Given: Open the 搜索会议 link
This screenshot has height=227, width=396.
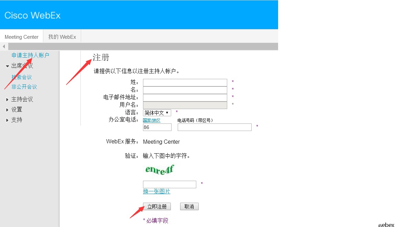Looking at the screenshot, I should 22,77.
